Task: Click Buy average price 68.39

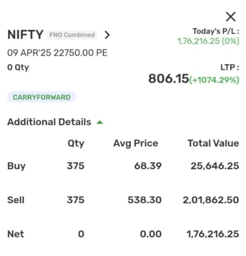Action: coord(148,166)
